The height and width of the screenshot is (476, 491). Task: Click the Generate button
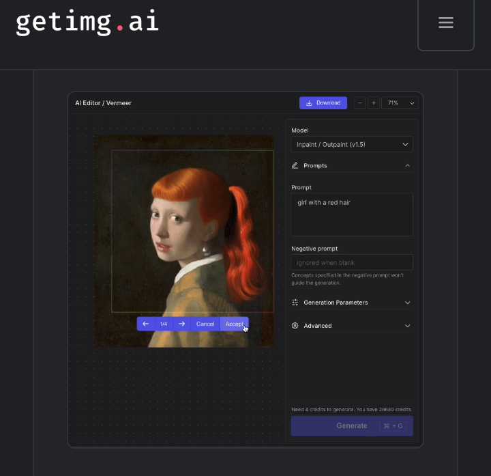click(352, 426)
